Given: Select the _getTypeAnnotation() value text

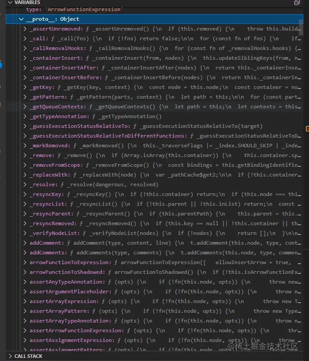Looking at the screenshot, I should tap(130, 116).
